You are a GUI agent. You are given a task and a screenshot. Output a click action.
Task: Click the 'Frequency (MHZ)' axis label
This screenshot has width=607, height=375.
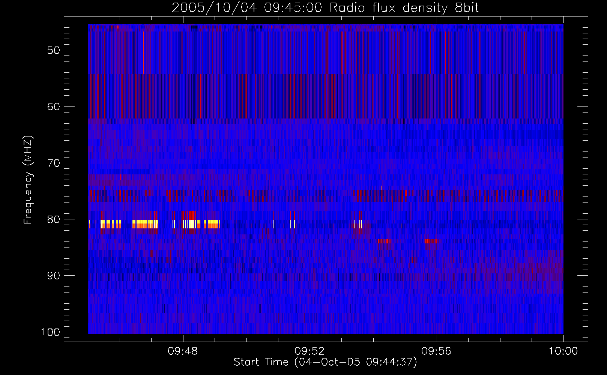coord(28,180)
